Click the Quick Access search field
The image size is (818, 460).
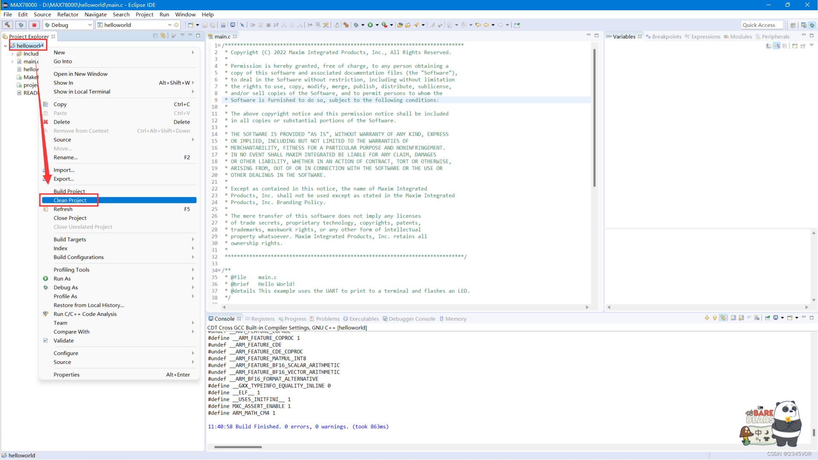761,25
